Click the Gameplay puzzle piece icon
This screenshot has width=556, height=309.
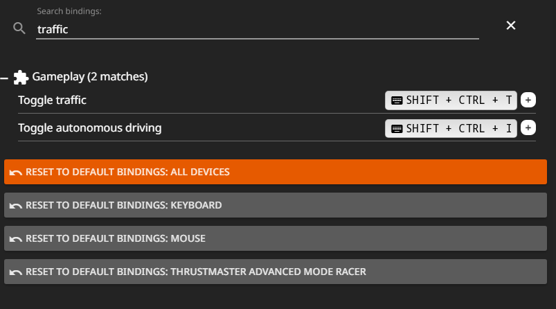click(21, 76)
